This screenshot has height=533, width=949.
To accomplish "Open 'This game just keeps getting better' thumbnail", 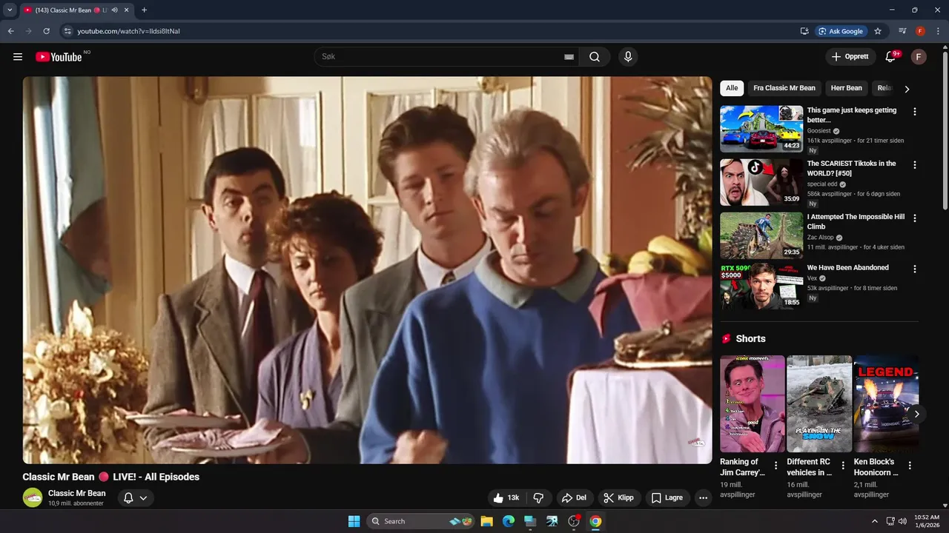I will pyautogui.click(x=761, y=129).
